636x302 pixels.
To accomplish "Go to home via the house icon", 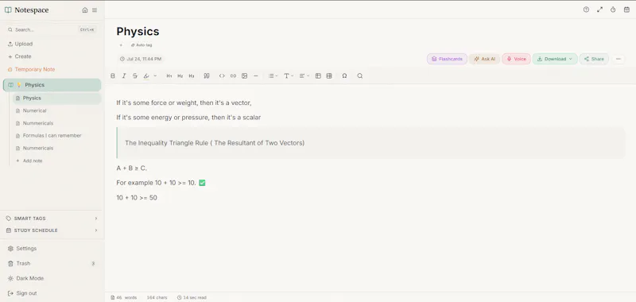I will tap(85, 10).
